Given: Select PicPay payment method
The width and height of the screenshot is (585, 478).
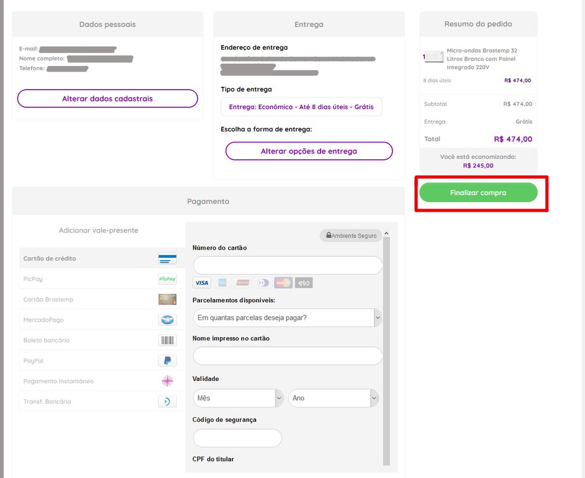Looking at the screenshot, I should pyautogui.click(x=102, y=279).
